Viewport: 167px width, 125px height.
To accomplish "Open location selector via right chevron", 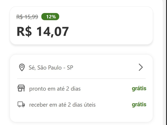I will tap(141, 67).
